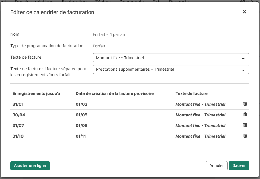The image size is (260, 179).
Task: Select the 01/08 invoice creation date
Action: [x=81, y=126]
